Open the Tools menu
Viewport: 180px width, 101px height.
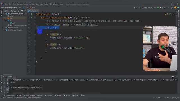(x=46, y=4)
